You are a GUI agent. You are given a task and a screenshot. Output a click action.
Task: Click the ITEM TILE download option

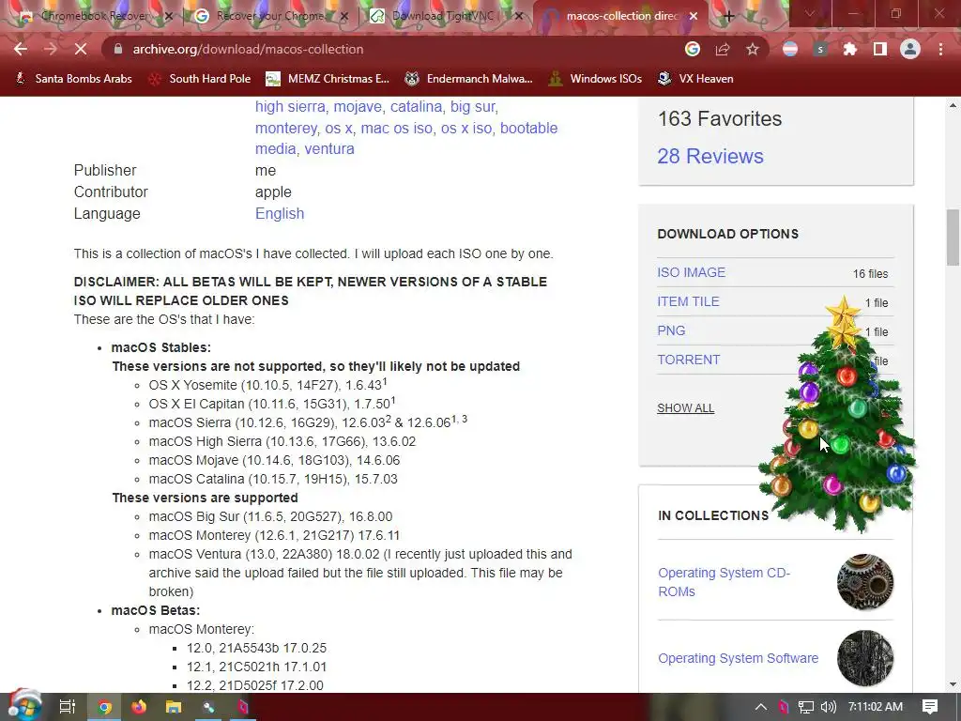[x=688, y=301]
